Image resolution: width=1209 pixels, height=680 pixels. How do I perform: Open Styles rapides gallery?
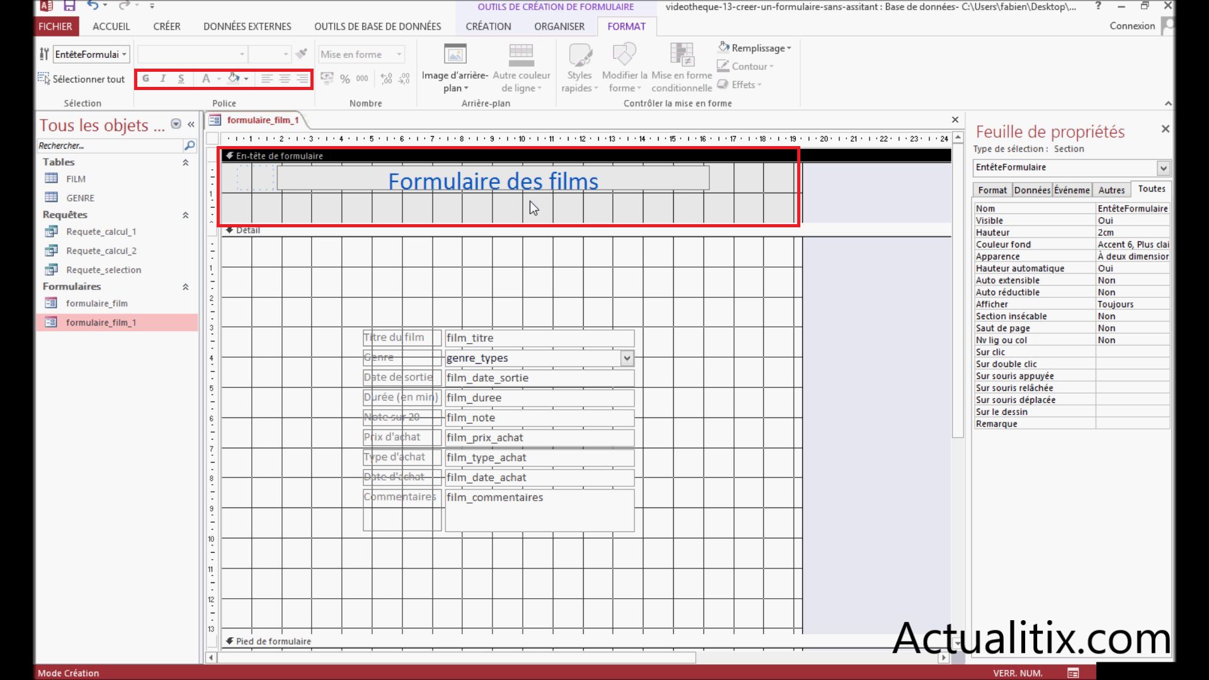pos(579,69)
